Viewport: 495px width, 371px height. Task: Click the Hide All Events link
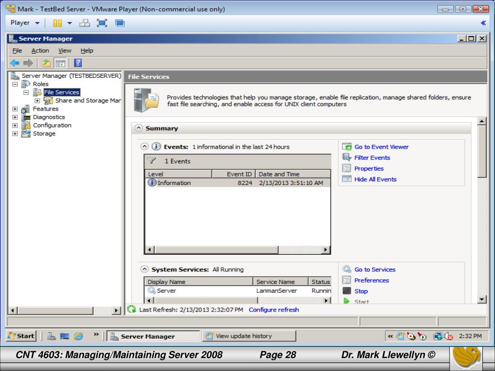point(375,179)
